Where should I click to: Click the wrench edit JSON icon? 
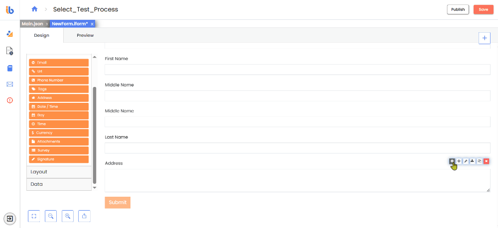[466, 161]
